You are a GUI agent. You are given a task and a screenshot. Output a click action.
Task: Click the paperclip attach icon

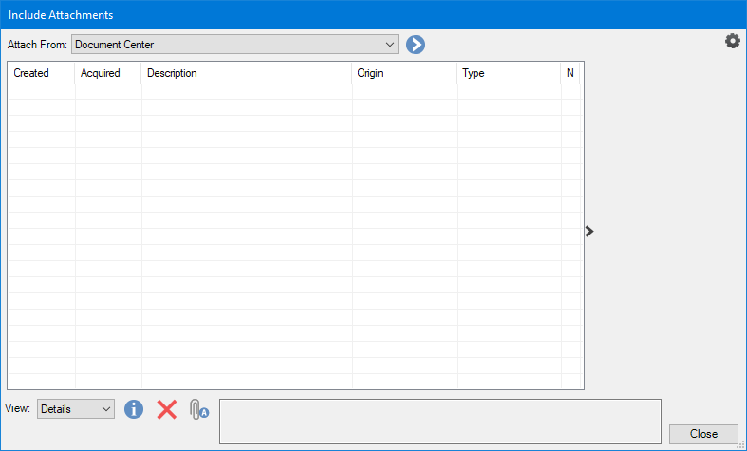point(197,409)
